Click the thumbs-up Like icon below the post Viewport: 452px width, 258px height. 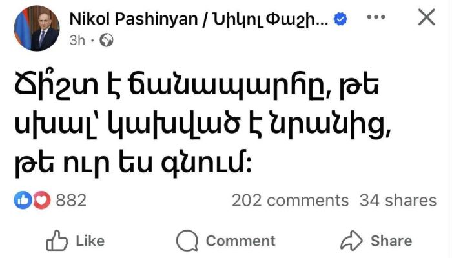pos(57,241)
